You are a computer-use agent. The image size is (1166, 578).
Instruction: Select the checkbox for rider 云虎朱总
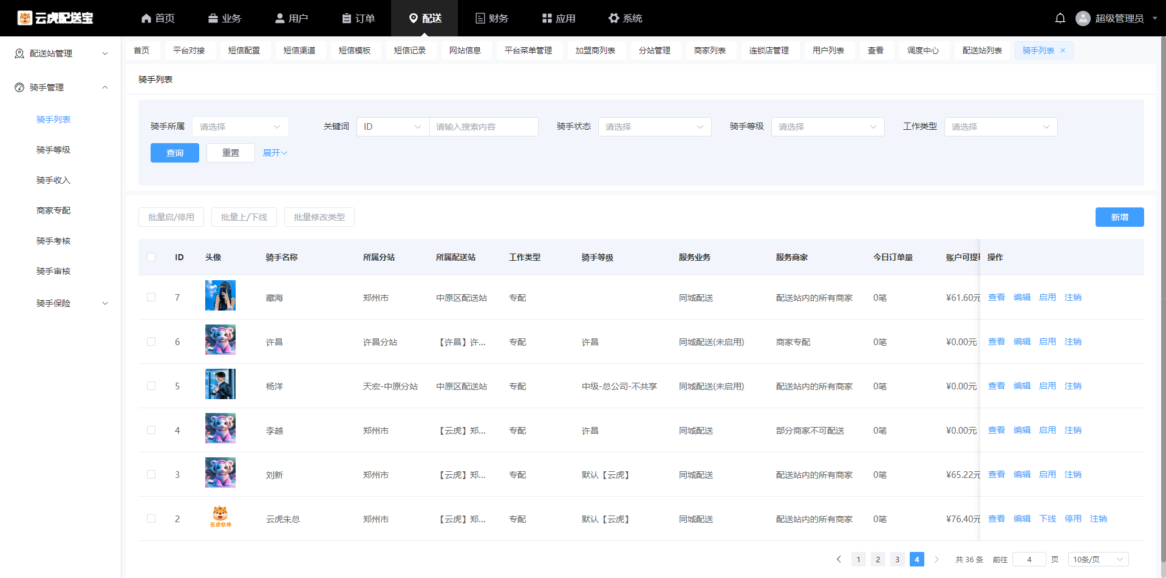(151, 519)
